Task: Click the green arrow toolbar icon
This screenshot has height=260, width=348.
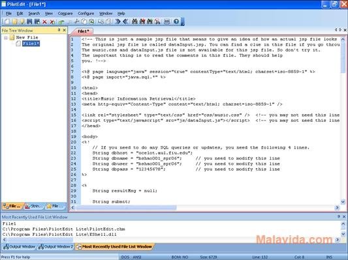Action: click(x=61, y=22)
